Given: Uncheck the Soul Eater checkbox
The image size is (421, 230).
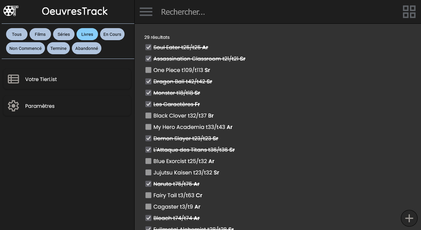Looking at the screenshot, I should (148, 47).
